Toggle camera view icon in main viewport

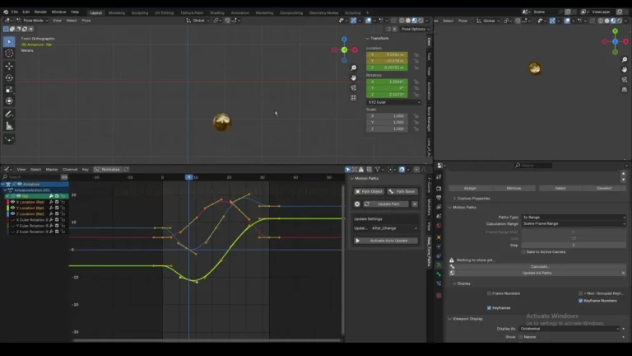click(x=354, y=87)
